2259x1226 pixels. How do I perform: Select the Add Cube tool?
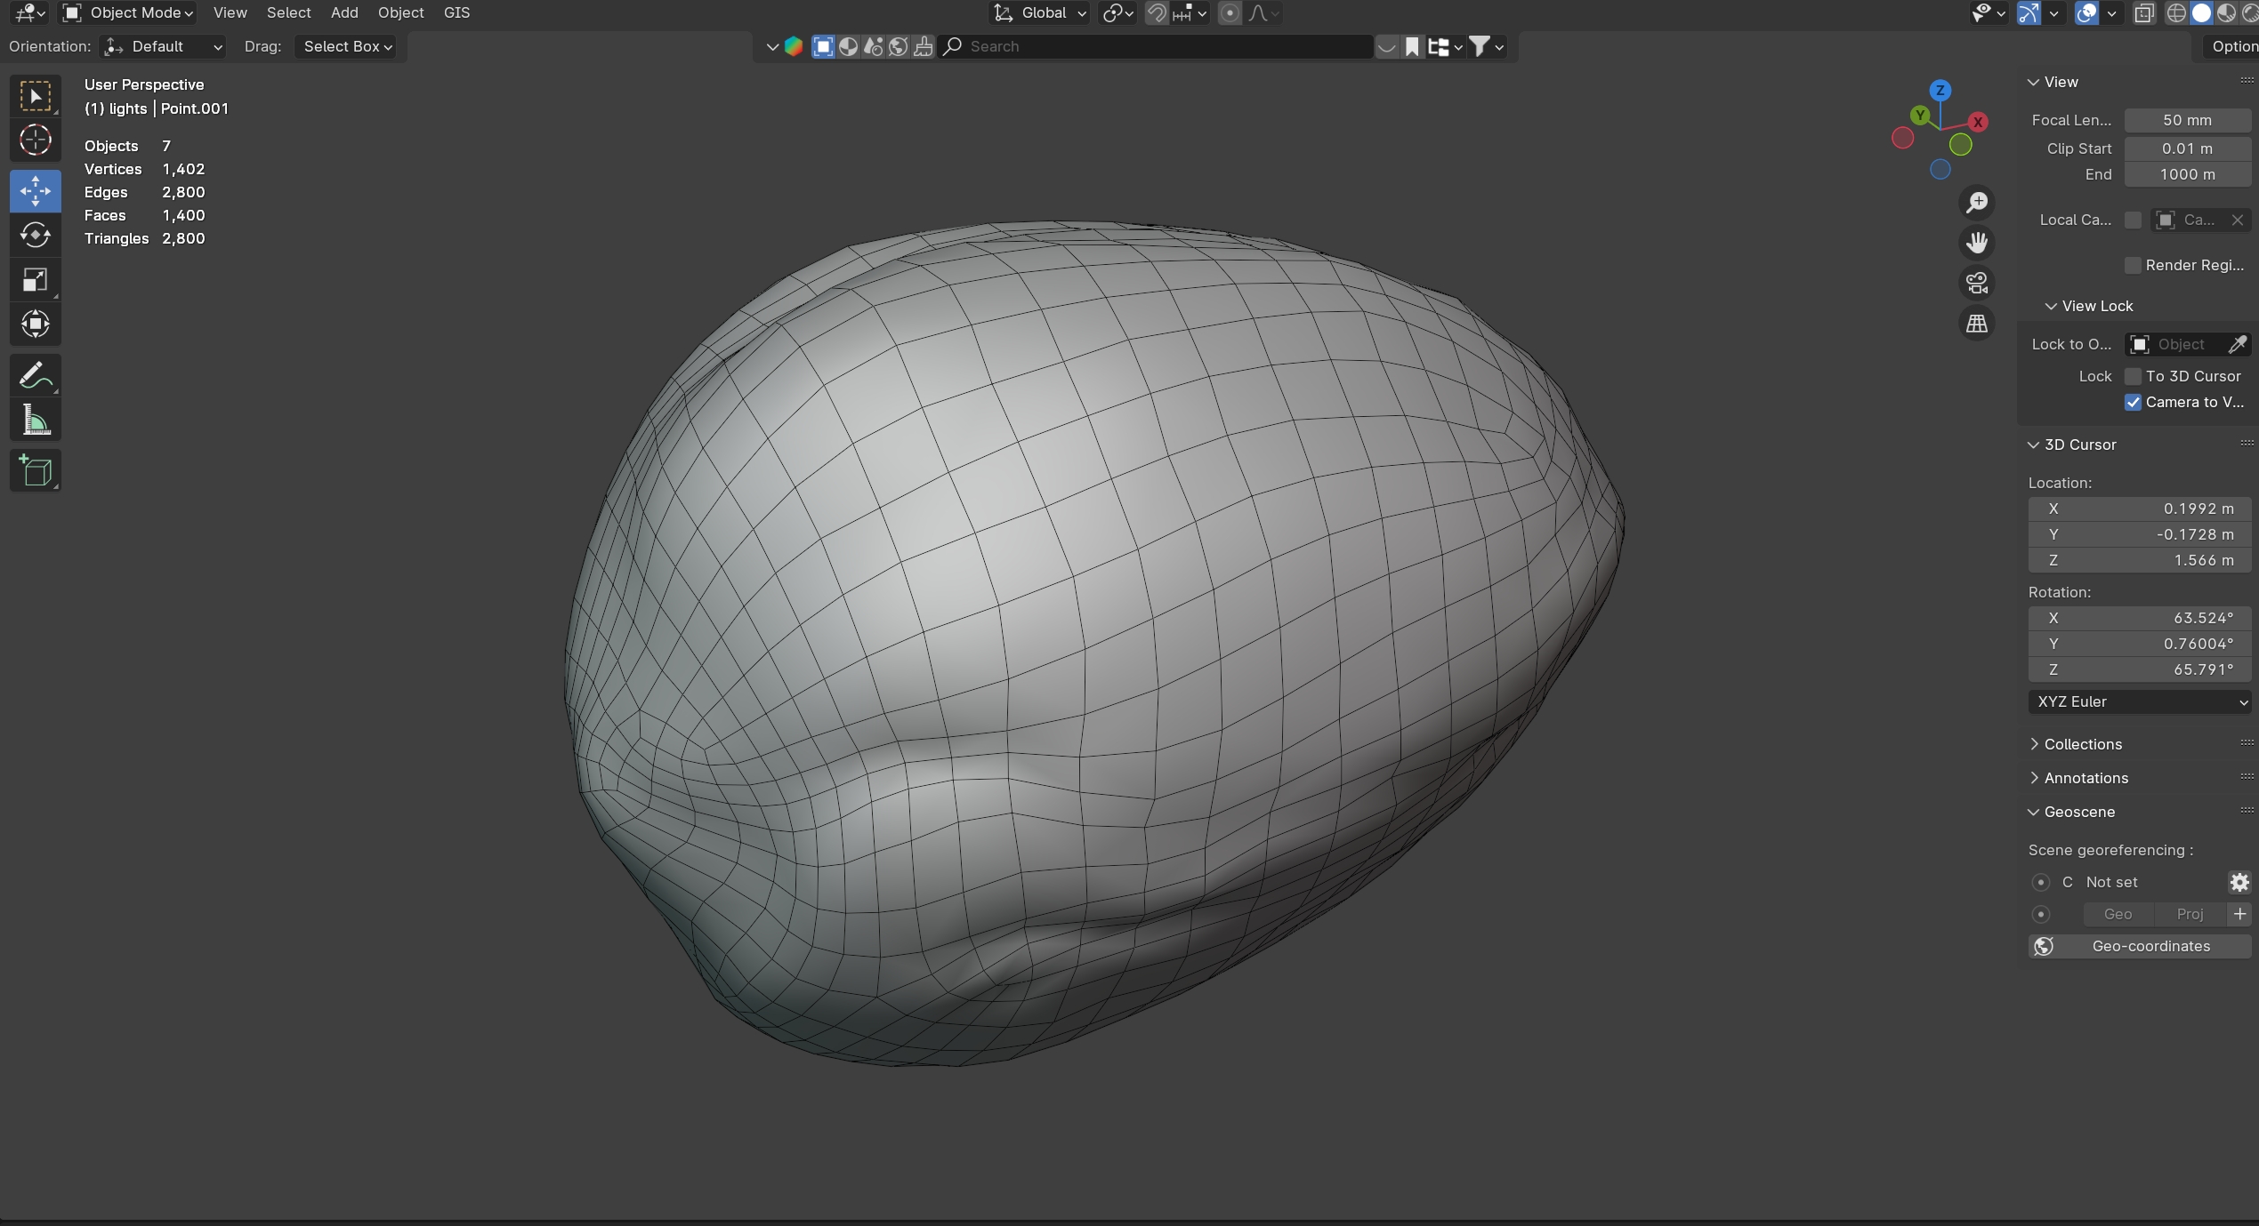pos(36,470)
